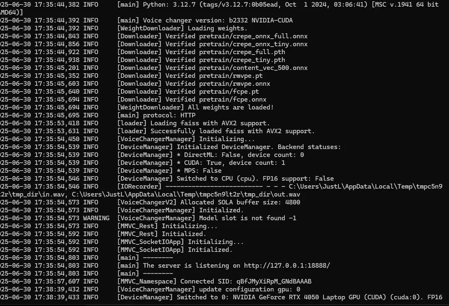This screenshot has height=306, width=449.
Task: Click the 'Allocated SOLA buffer size: 4800' line
Action: (240, 202)
